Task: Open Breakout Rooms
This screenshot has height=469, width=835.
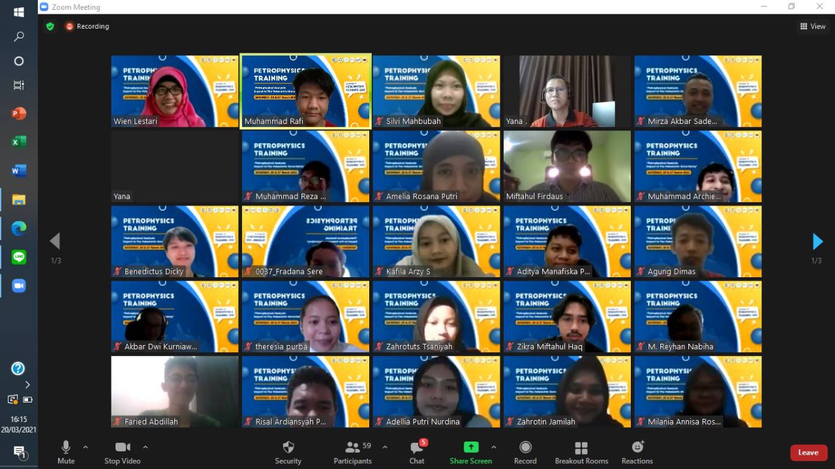Action: point(581,450)
